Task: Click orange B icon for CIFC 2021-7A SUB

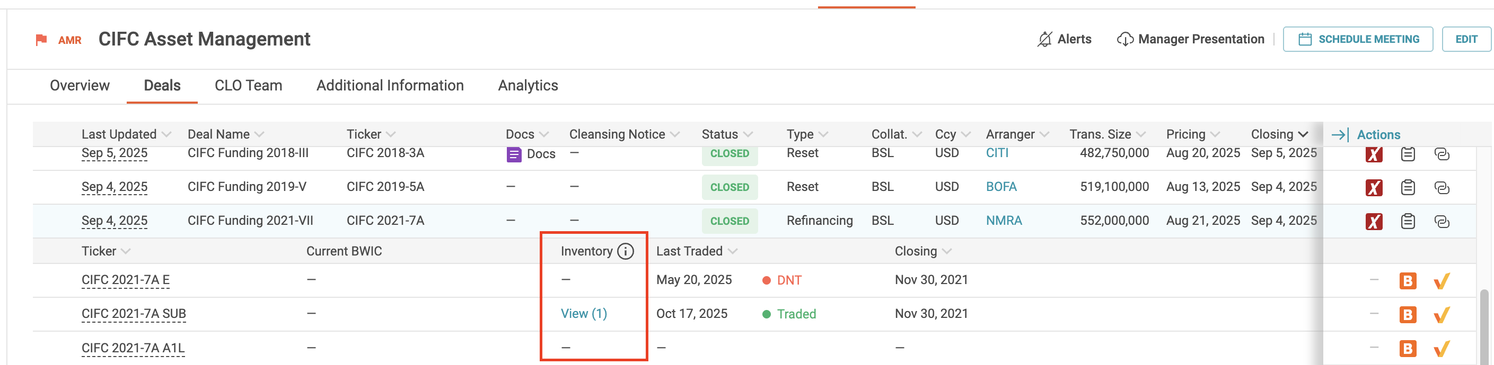Action: click(1408, 315)
